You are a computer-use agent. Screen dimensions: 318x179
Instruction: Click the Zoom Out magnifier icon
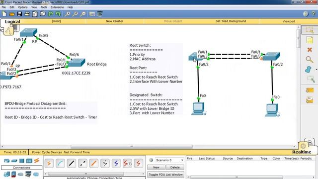[x=82, y=14]
